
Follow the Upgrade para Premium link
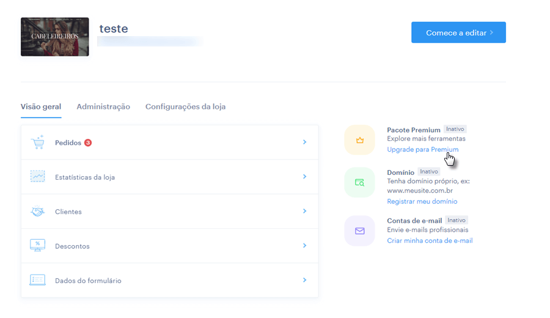(423, 150)
